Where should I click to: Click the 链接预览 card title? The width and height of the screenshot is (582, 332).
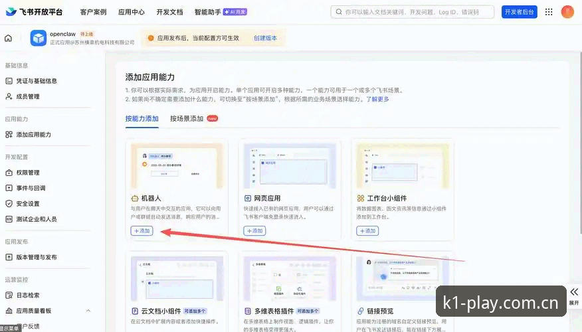coord(381,311)
